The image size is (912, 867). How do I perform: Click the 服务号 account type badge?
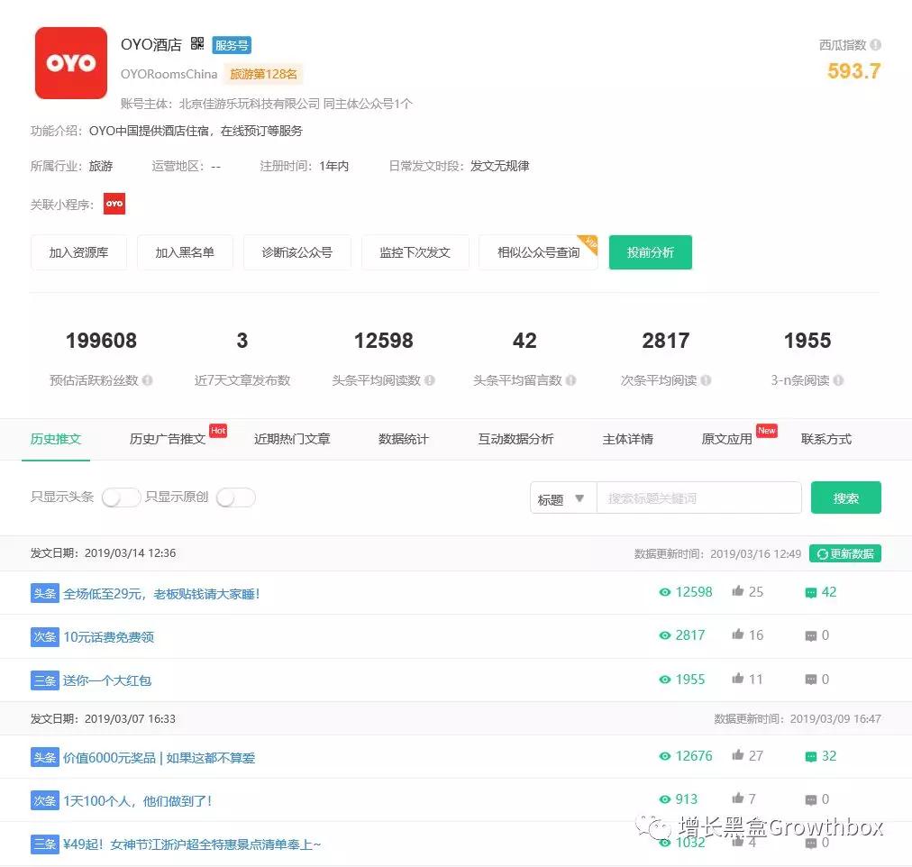tap(232, 45)
